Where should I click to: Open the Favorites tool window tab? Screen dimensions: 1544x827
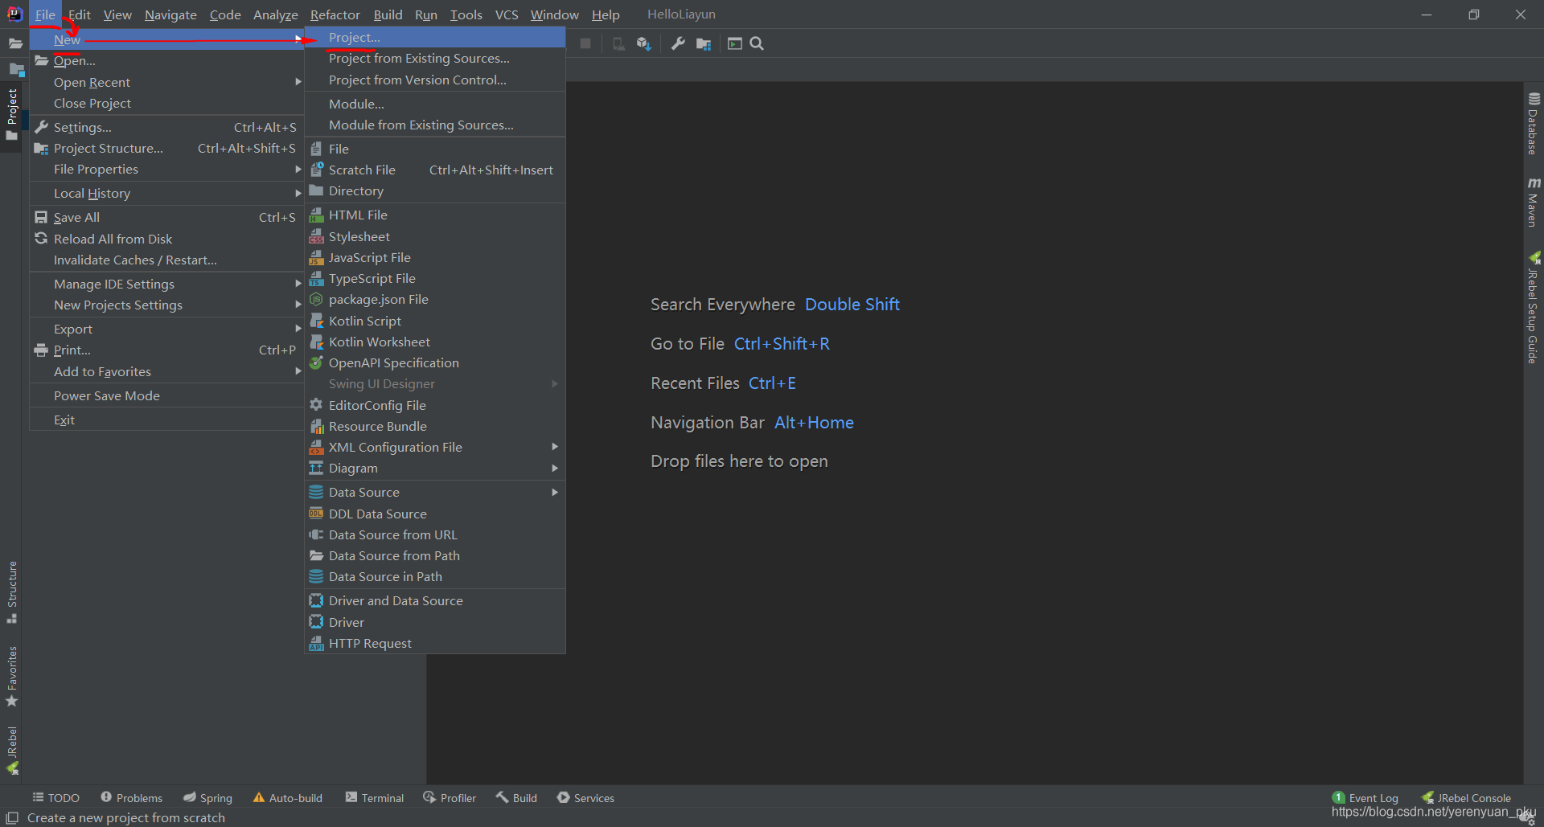[11, 677]
